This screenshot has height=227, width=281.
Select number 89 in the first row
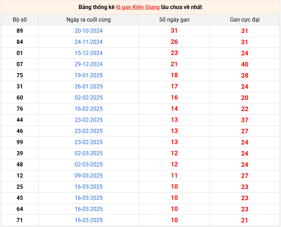click(x=20, y=31)
